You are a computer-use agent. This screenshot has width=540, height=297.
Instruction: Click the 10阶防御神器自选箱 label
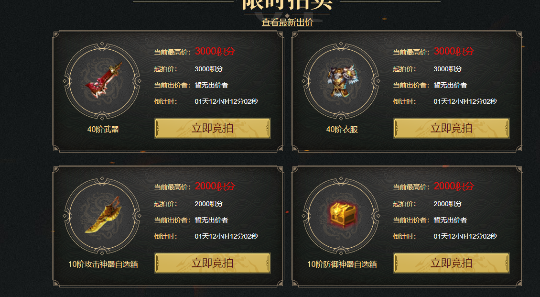tap(342, 264)
